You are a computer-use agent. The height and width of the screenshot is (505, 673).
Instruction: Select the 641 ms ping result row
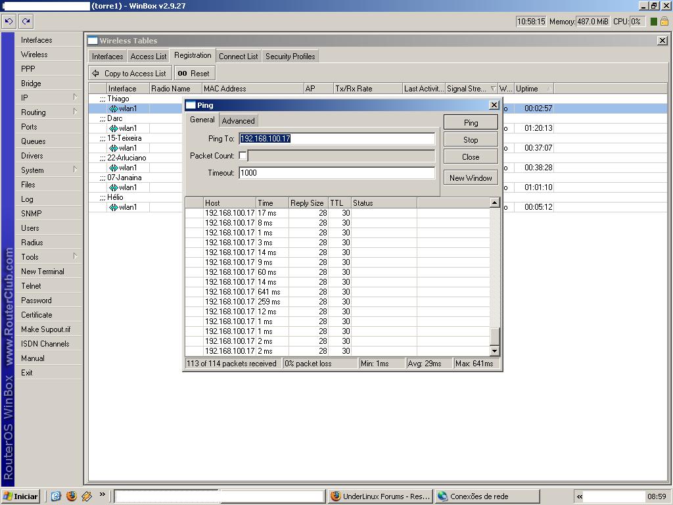click(337, 292)
